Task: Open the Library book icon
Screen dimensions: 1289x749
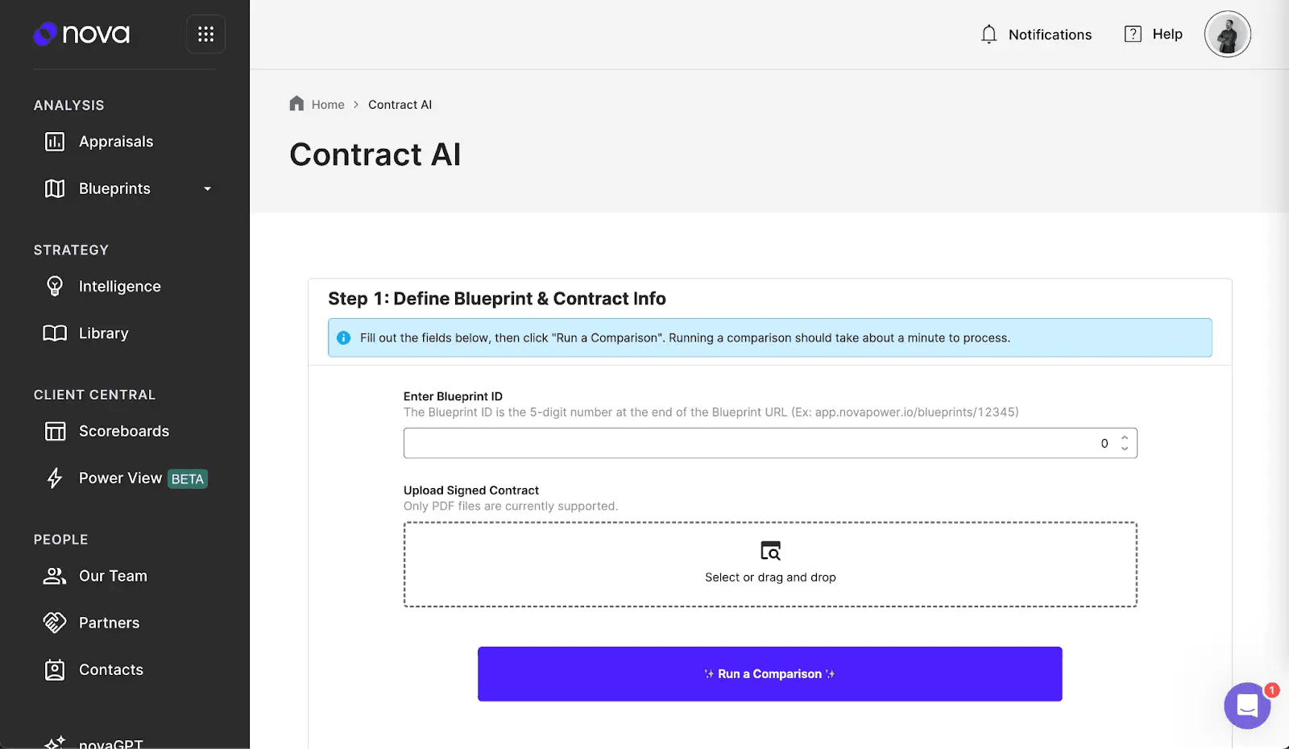Action: 54,333
